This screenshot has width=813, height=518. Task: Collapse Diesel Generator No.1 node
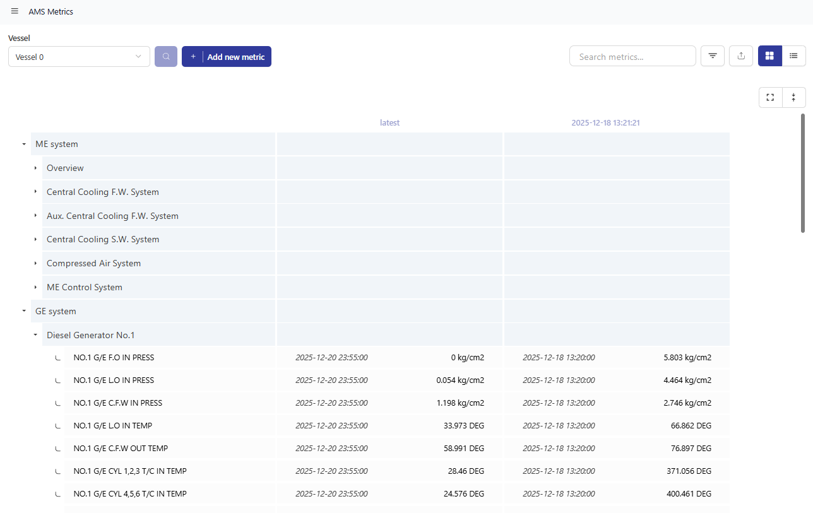35,335
